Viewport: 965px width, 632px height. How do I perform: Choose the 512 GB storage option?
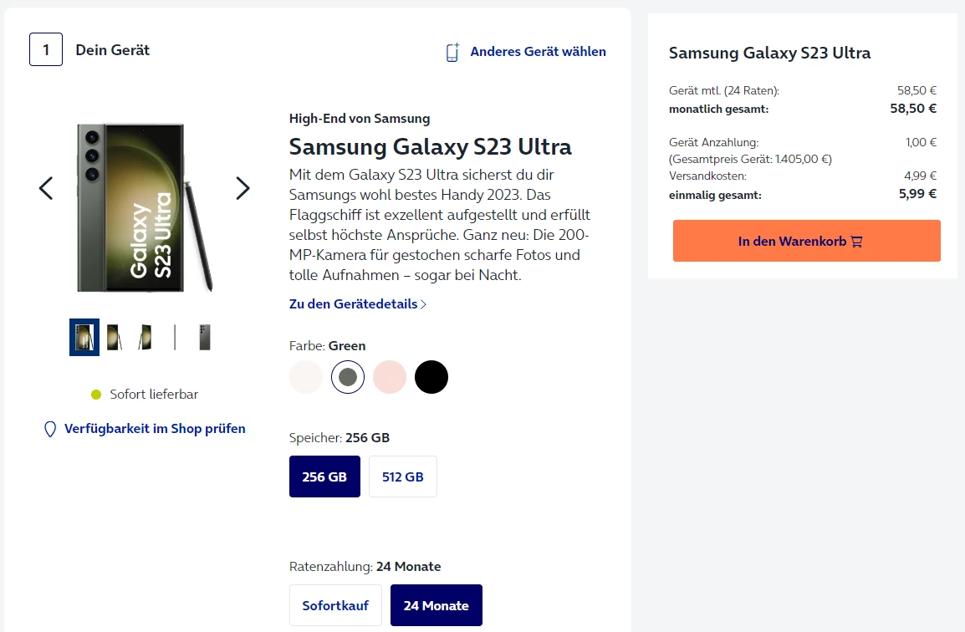[x=402, y=477]
